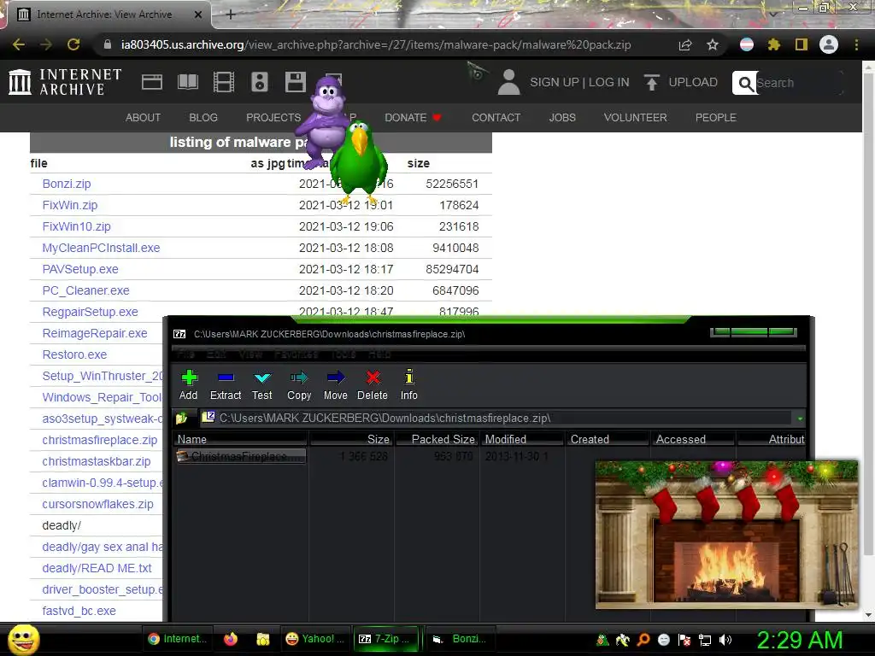Open the DONATE link
875x656 pixels.
coord(413,118)
